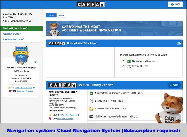
Task: Switch language to English
Action: point(51,15)
